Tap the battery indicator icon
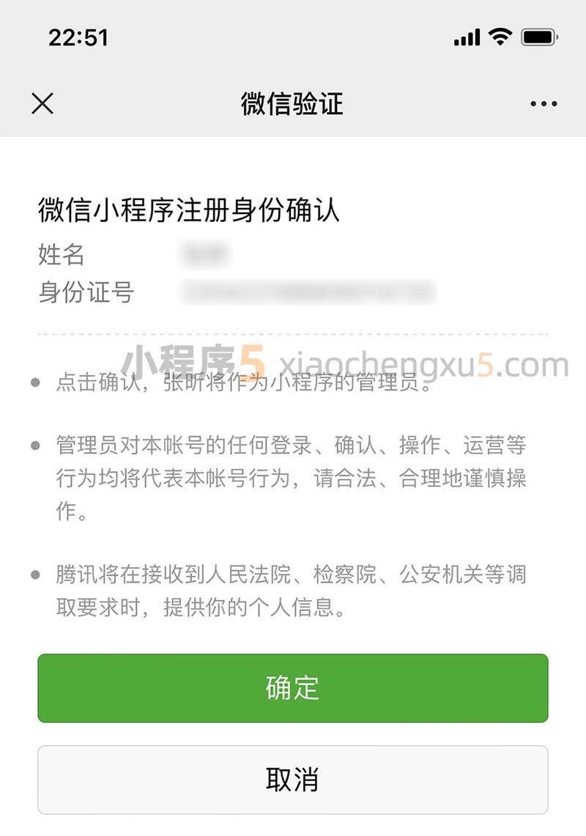This screenshot has width=586, height=836. pos(539,37)
